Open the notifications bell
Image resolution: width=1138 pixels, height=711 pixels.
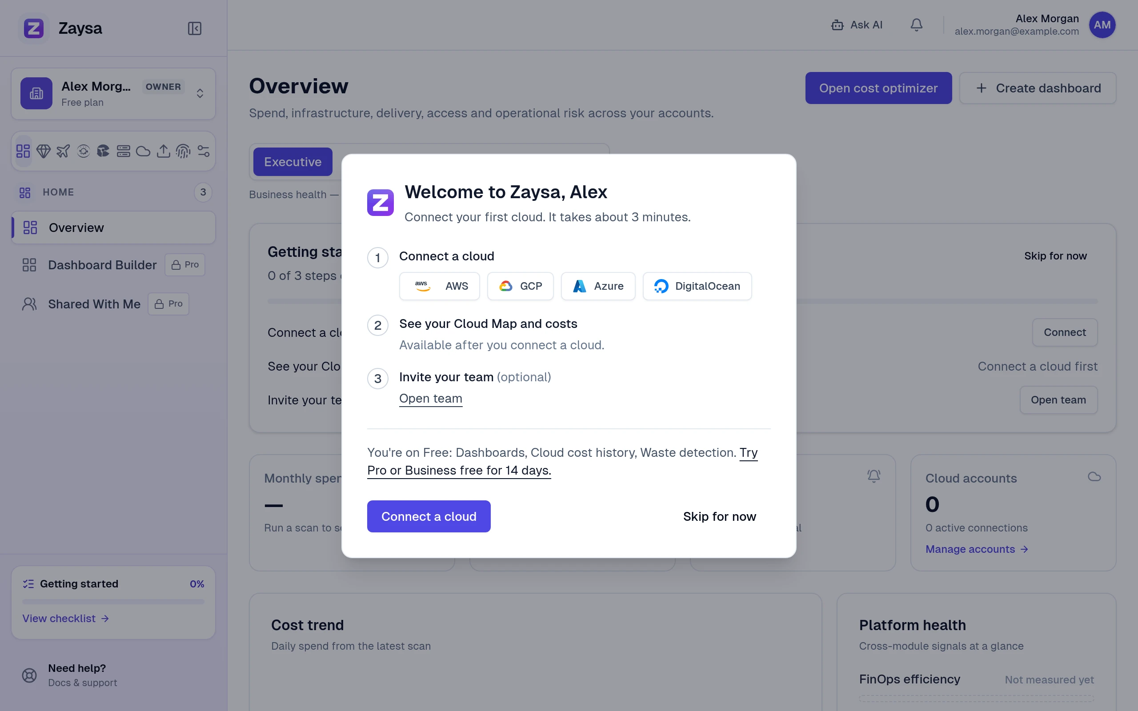point(916,25)
